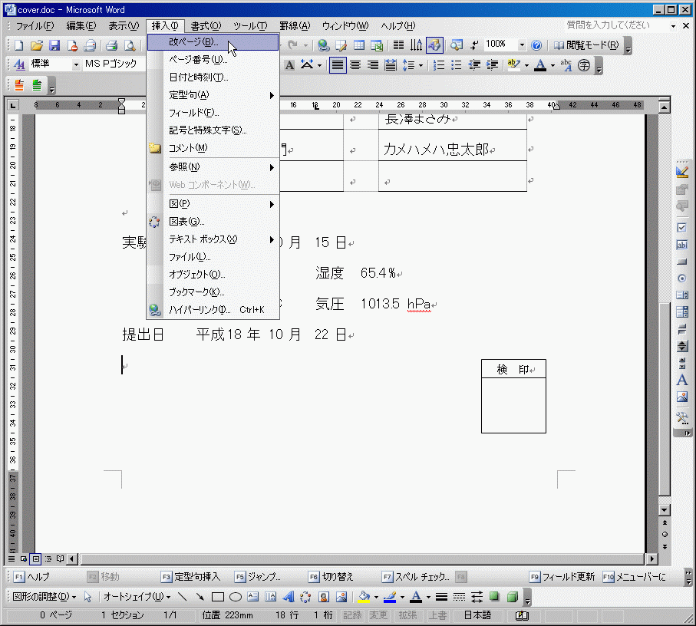The image size is (696, 626).
Task: Select the Rectangle shape drawing tool
Action: [x=217, y=597]
